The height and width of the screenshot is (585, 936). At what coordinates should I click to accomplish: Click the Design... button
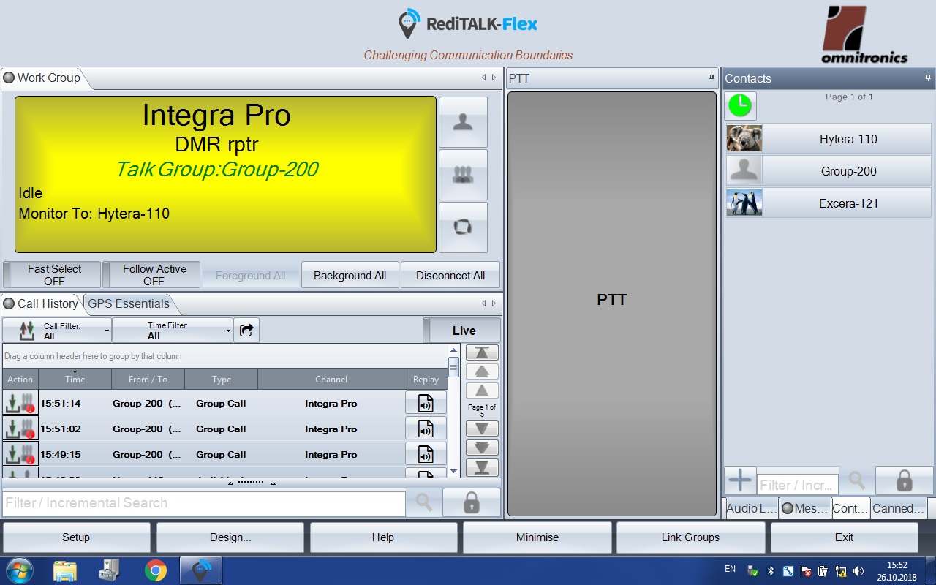[x=230, y=537]
